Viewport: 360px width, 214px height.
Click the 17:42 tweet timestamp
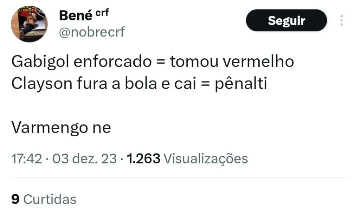tap(27, 159)
